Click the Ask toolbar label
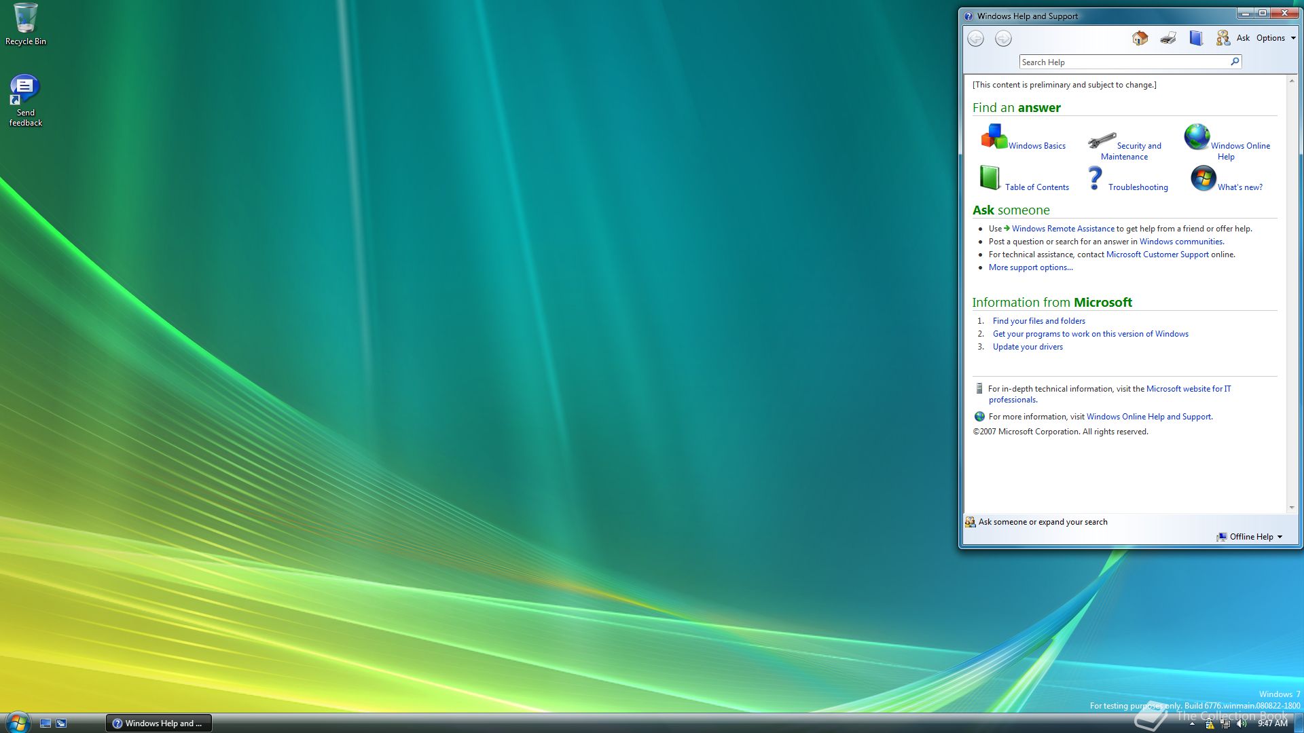1304x733 pixels. click(x=1243, y=38)
